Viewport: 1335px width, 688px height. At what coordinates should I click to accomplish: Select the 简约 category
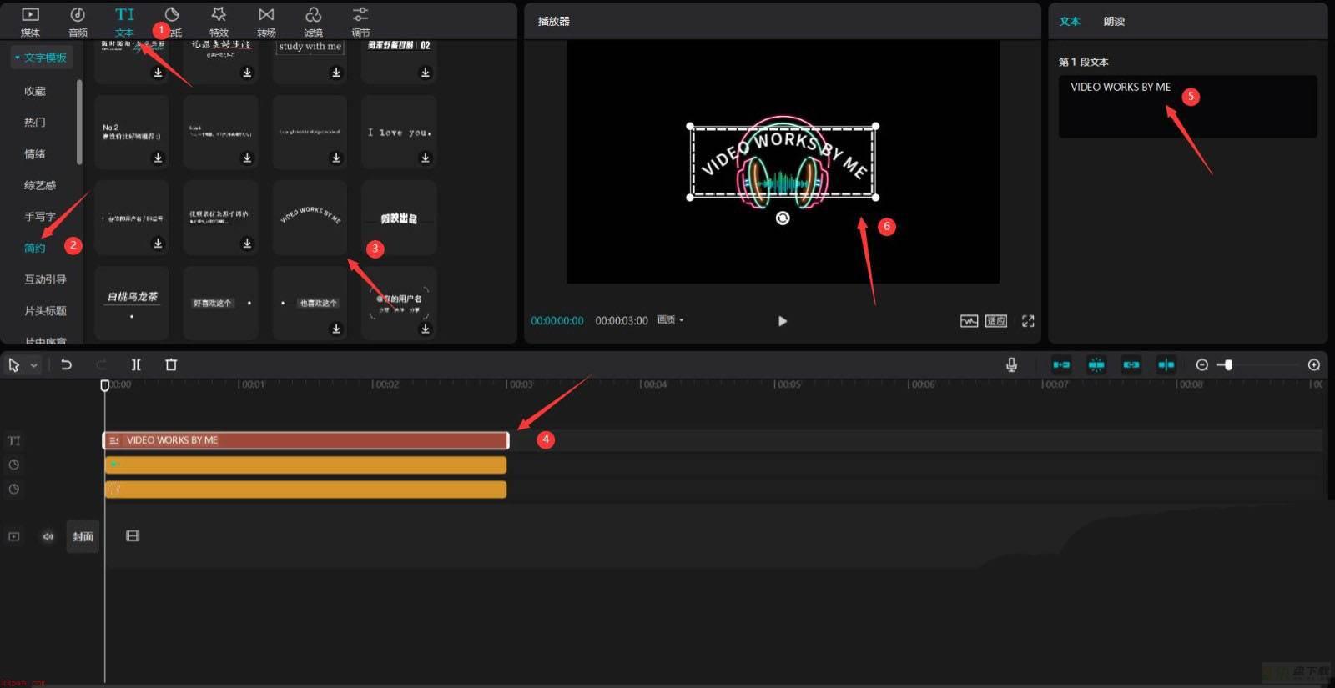point(35,248)
